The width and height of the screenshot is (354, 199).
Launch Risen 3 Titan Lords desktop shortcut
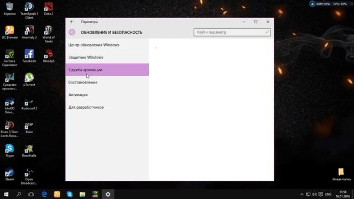click(9, 129)
